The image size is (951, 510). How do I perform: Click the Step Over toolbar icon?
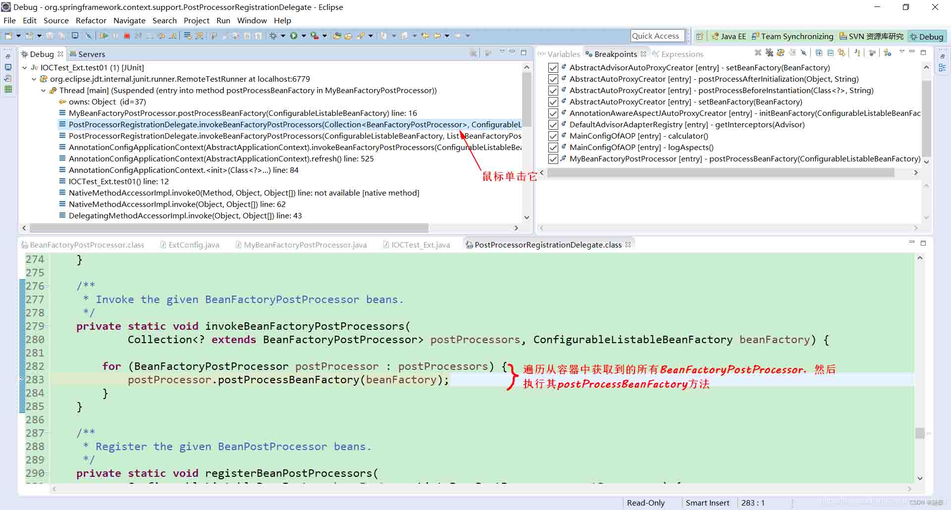(161, 36)
